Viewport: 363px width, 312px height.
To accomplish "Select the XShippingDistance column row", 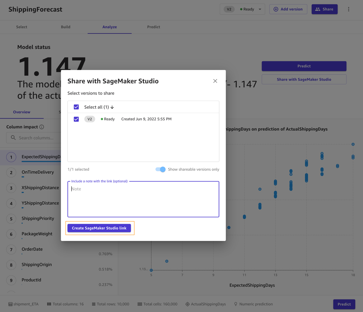I will coord(31,188).
